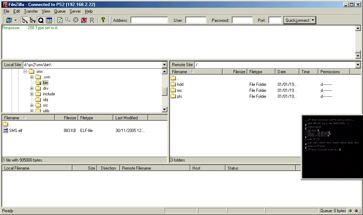The width and height of the screenshot is (363, 215).
Task: Expand the include folder node
Action: pyautogui.click(x=32, y=94)
